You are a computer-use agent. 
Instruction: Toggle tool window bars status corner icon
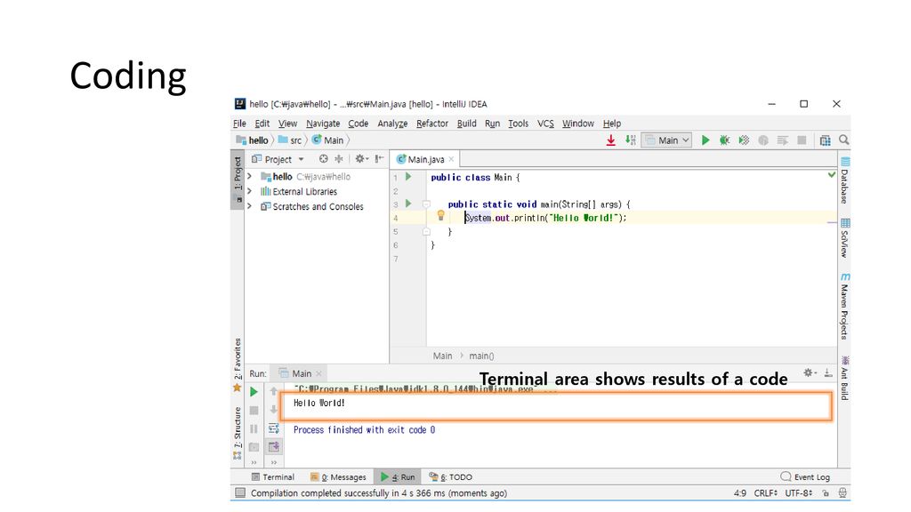click(x=240, y=492)
